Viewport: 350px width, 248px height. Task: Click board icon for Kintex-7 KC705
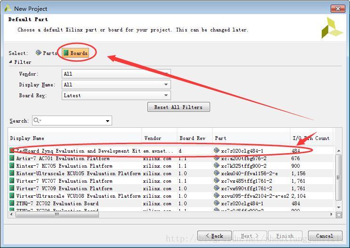point(12,166)
